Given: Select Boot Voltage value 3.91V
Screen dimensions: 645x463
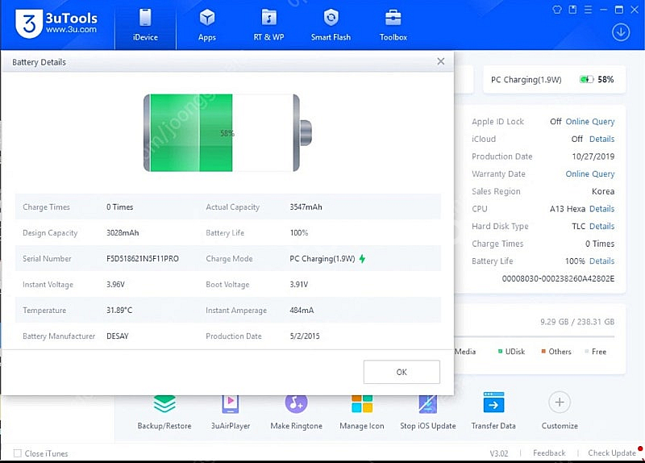Looking at the screenshot, I should [298, 285].
